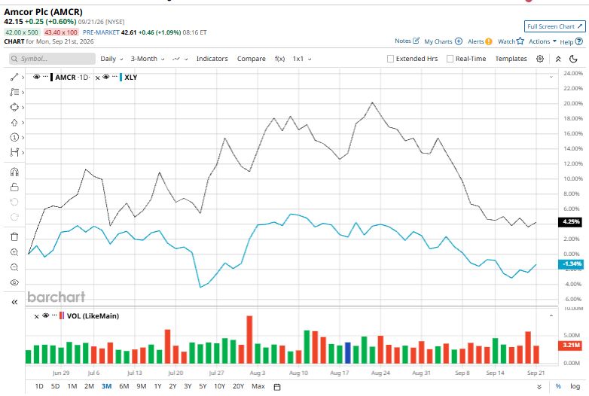This screenshot has width=589, height=396.
Task: Enable the Extended Hrs checkbox
Action: tap(390, 59)
